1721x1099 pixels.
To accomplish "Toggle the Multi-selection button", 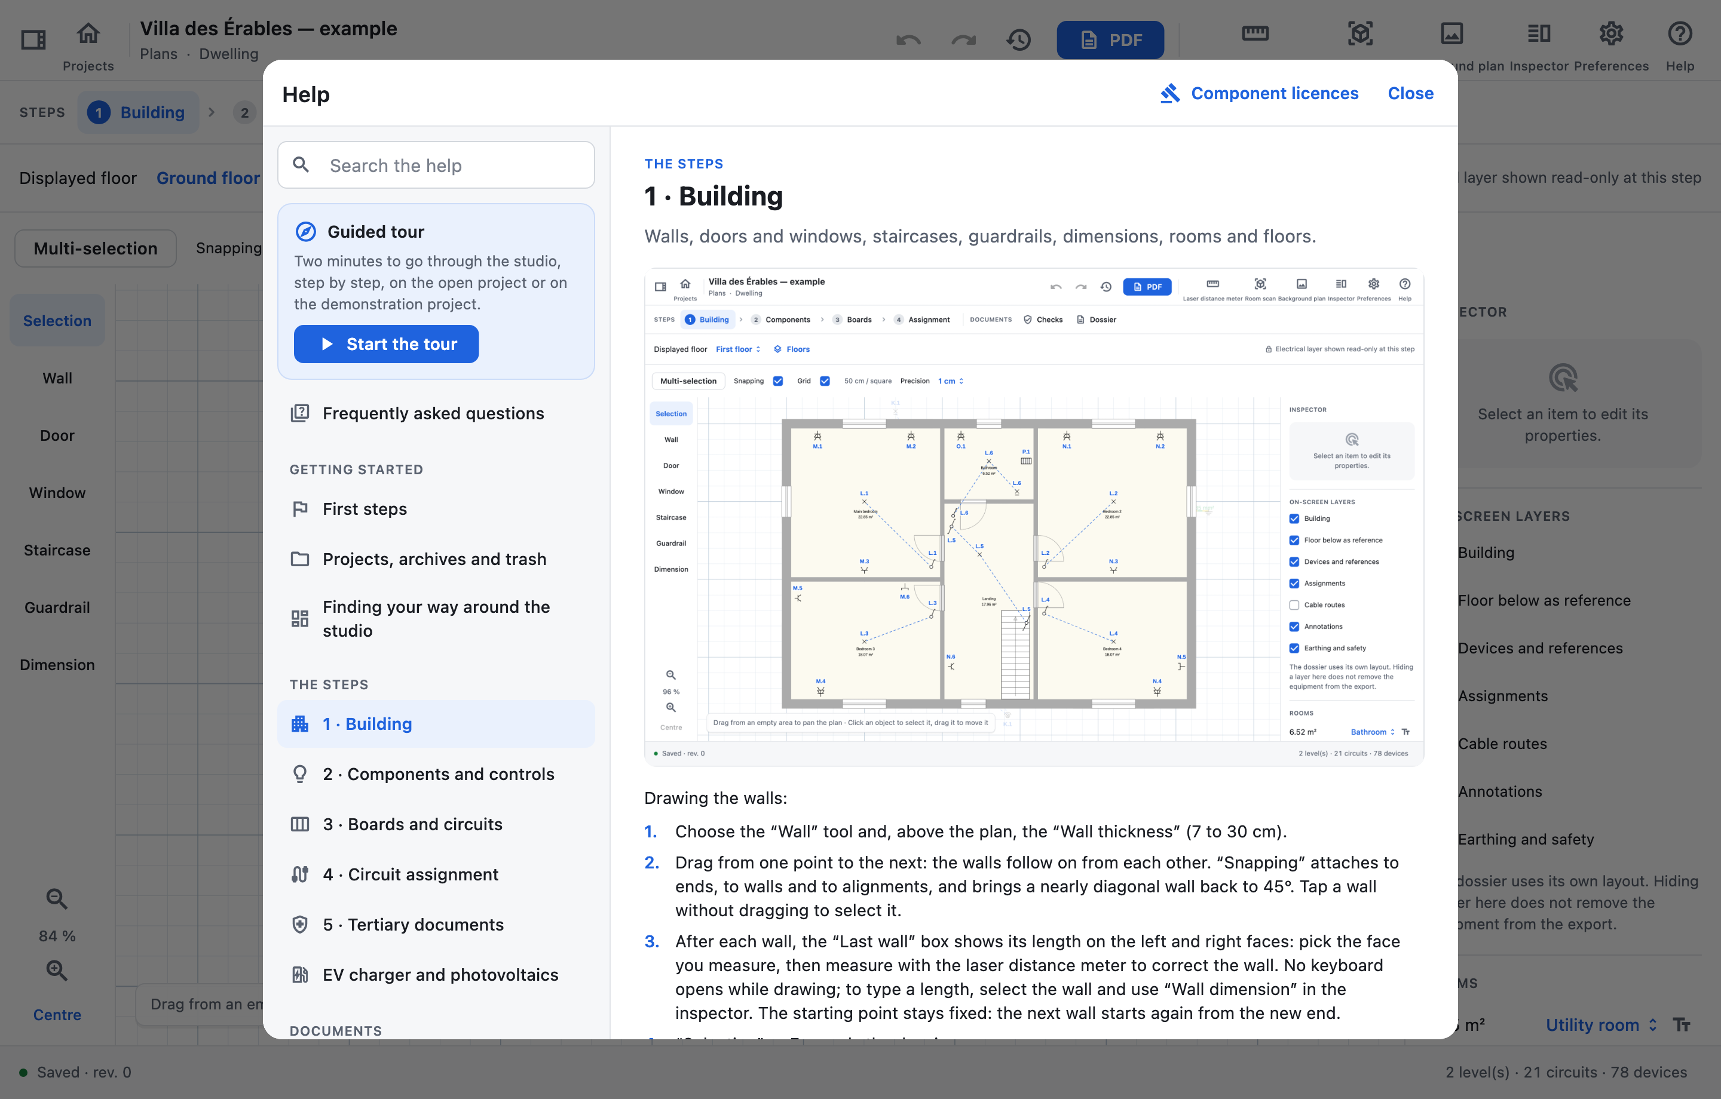I will [x=95, y=248].
